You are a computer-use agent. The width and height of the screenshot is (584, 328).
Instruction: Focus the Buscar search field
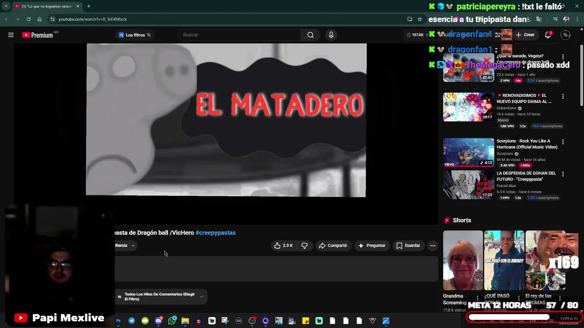click(x=240, y=35)
